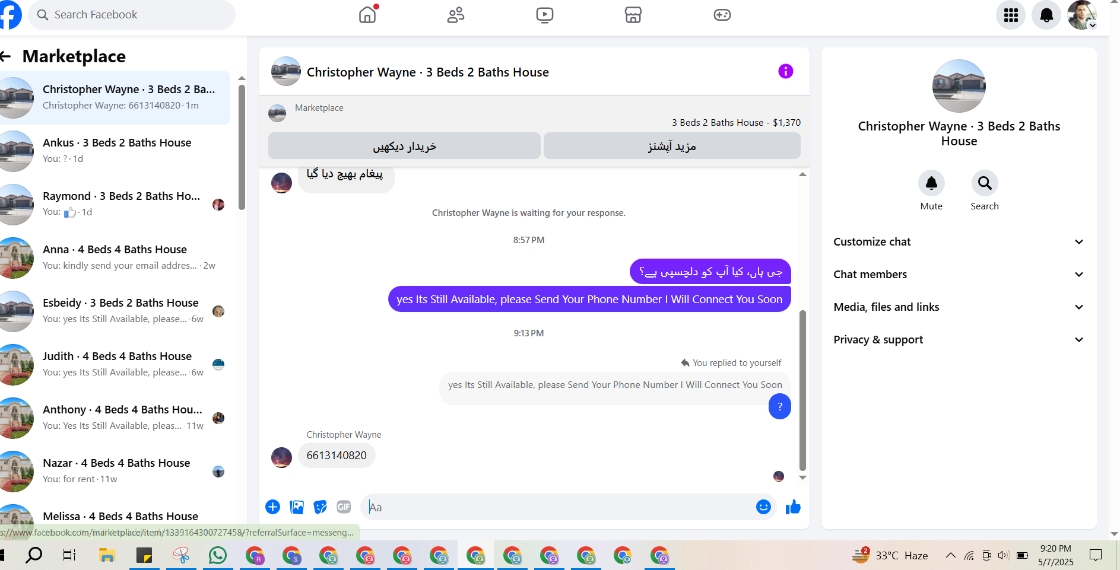Open the Gaming icon in top bar

tap(722, 15)
